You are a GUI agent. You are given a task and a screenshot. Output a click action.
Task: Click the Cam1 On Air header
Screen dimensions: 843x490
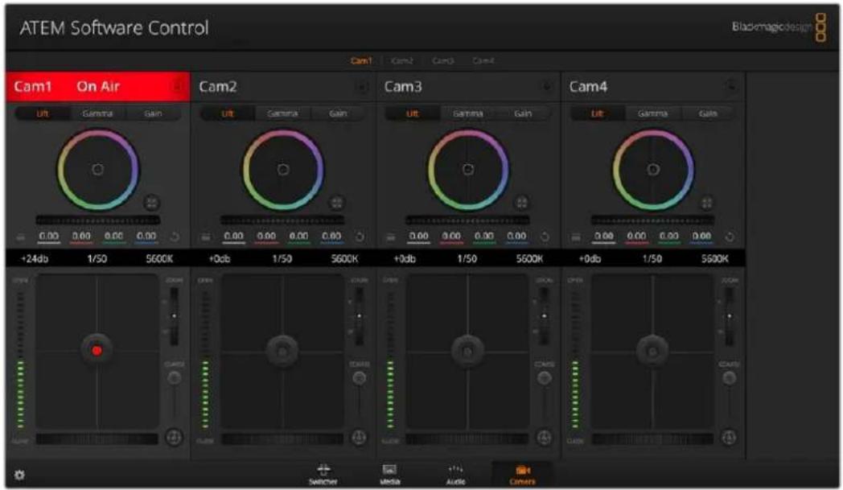(97, 87)
